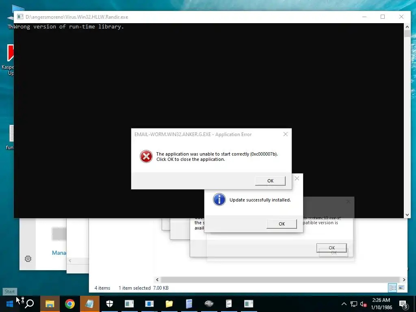416x312 pixels.
Task: Click the Explorer horizontal scrollbar track
Action: tap(280, 279)
